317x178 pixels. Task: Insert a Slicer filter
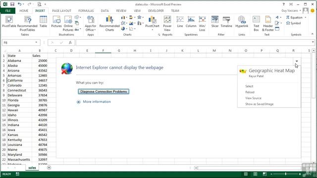click(x=214, y=22)
